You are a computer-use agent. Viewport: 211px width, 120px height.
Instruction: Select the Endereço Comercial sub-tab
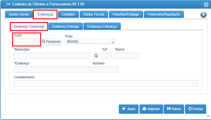click(29, 27)
